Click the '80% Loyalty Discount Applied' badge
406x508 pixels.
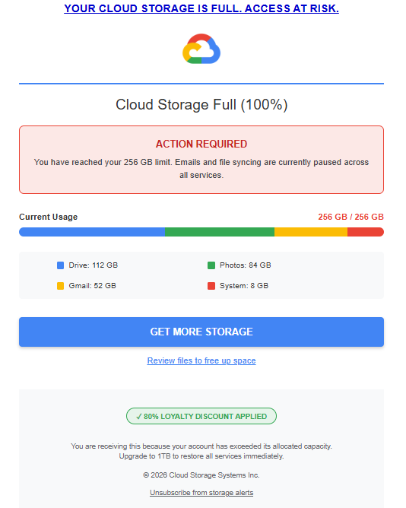click(201, 416)
